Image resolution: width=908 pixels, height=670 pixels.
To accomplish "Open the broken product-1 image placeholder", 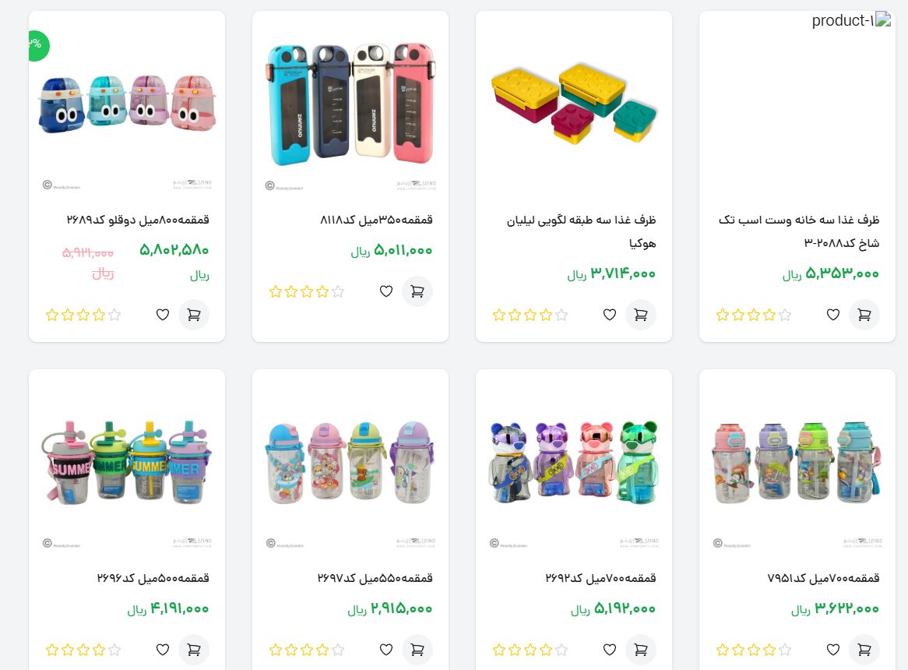I will pyautogui.click(x=851, y=20).
